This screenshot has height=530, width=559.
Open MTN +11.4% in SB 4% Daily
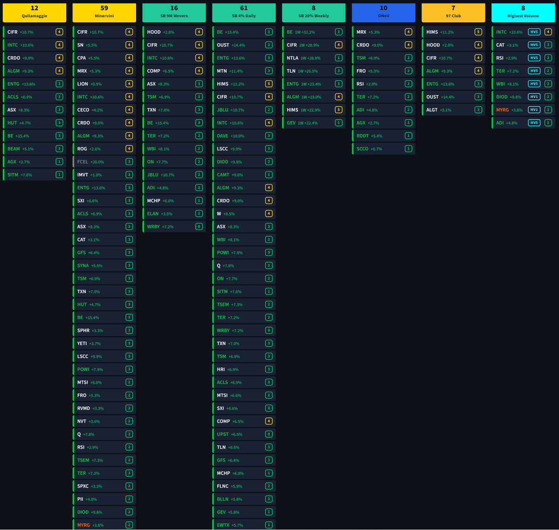[x=244, y=71]
